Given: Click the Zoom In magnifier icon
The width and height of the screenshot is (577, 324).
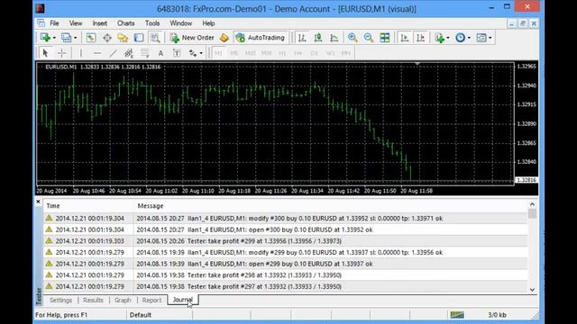Looking at the screenshot, I should tap(353, 38).
